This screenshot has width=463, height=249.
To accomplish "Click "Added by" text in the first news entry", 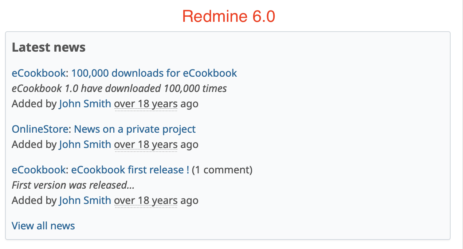I will (x=35, y=104).
